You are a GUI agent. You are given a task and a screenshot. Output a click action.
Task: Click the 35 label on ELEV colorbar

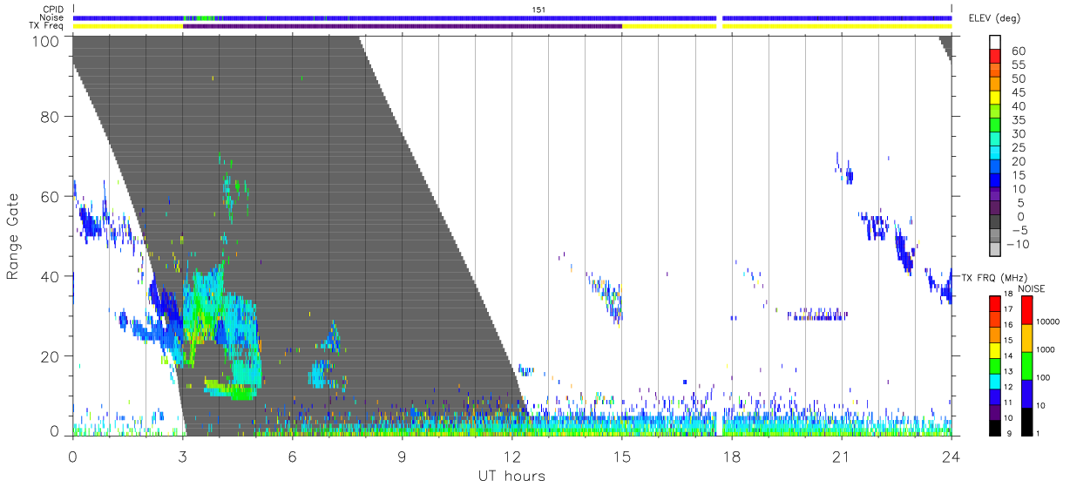click(1018, 120)
